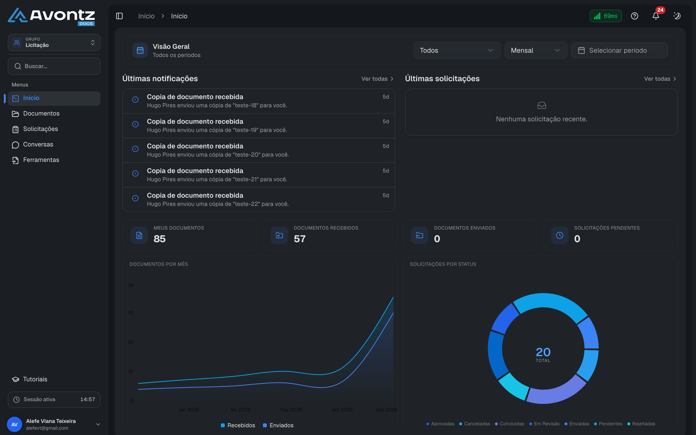Image resolution: width=696 pixels, height=435 pixels.
Task: Toggle the sidebar collapse icon
Action: coord(119,16)
